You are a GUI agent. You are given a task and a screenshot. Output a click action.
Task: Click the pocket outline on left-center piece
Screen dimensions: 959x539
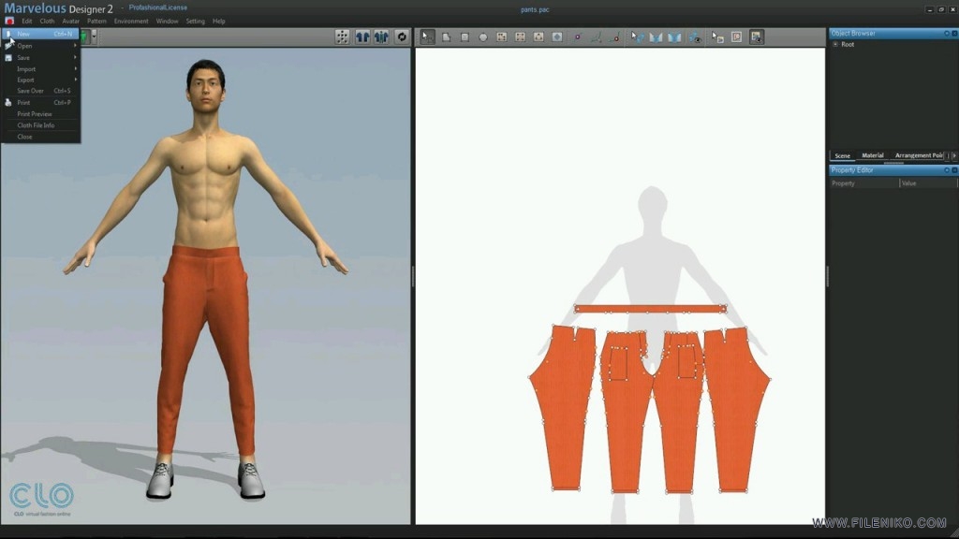(x=618, y=364)
